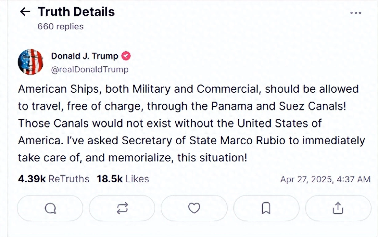Click the line mentioning Panama and Suez Canals

coord(182,106)
